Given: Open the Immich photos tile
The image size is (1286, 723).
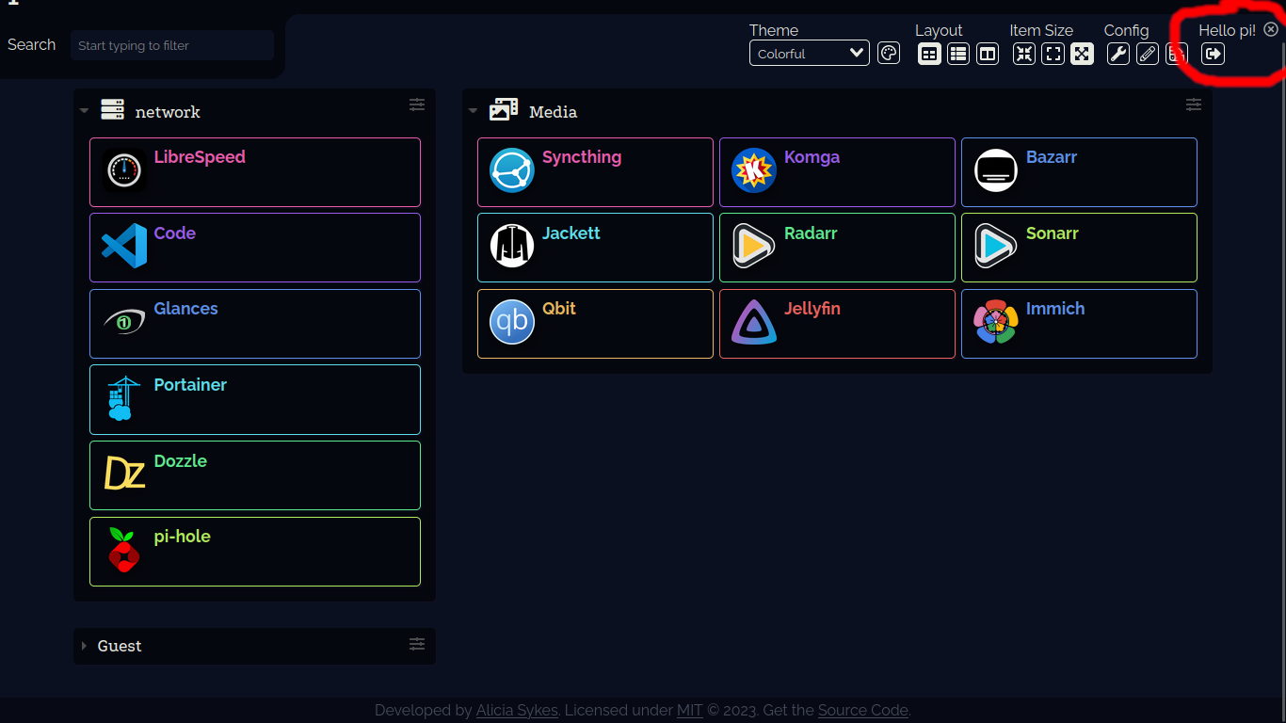Looking at the screenshot, I should tap(1079, 324).
